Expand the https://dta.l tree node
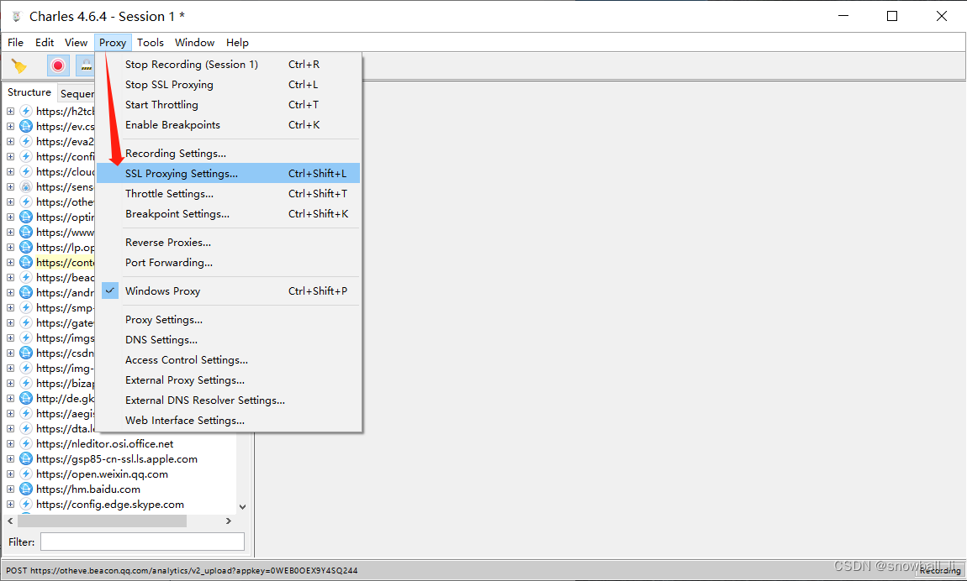 (x=10, y=428)
